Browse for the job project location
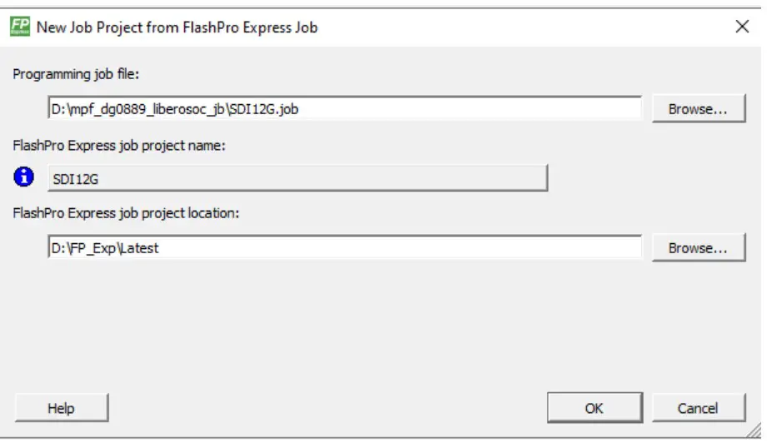 [697, 248]
